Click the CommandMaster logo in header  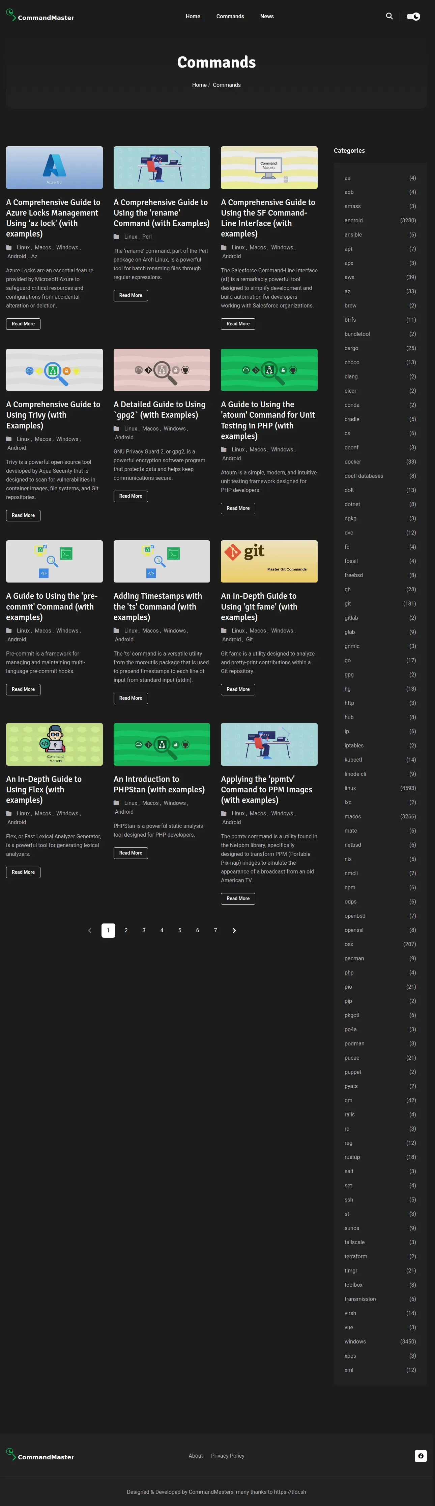click(x=40, y=16)
